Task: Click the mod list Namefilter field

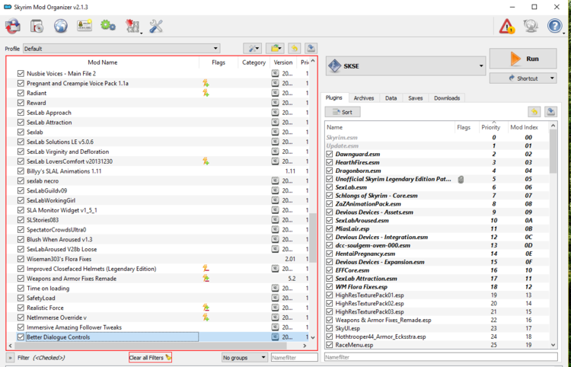Action: pyautogui.click(x=294, y=358)
